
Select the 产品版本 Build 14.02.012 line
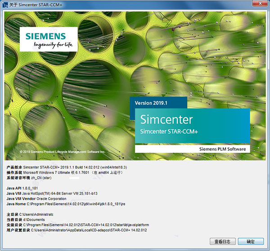tap(67, 167)
